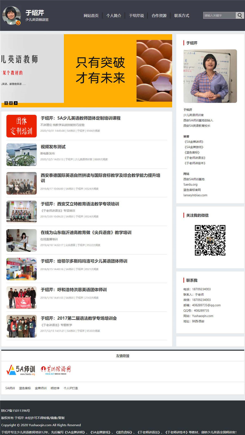
Task: Click the red 团体定制培训 thumbnail
Action: [x=22, y=126]
